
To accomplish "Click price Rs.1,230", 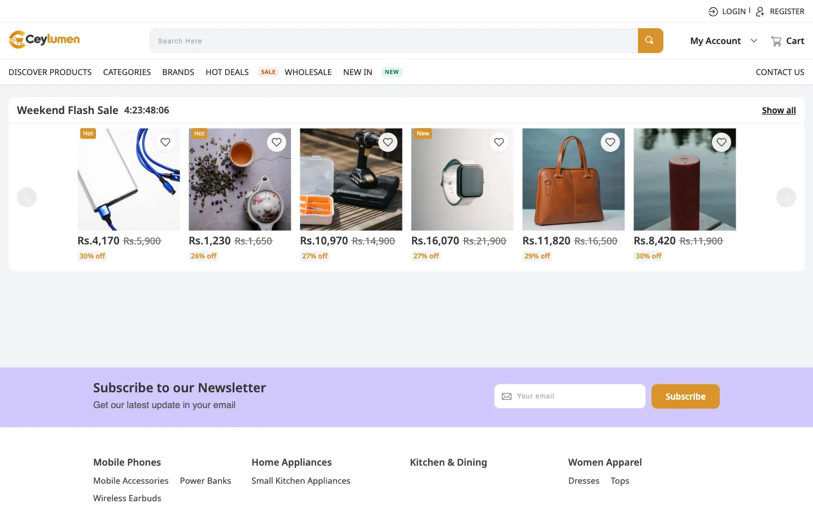I will pos(209,241).
